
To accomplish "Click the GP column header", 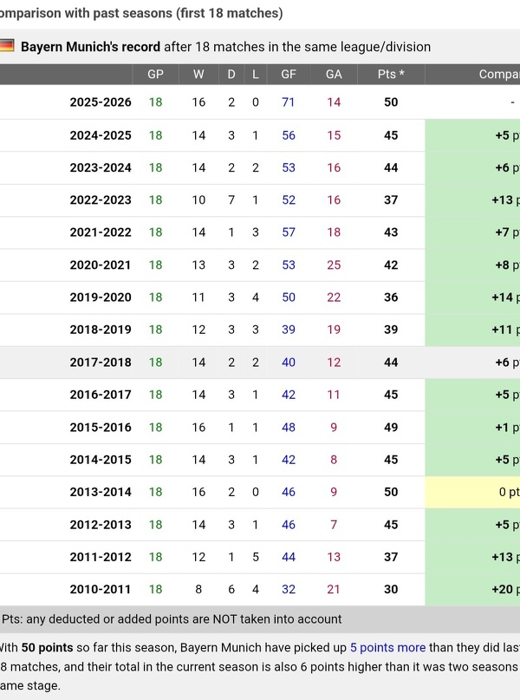I will [x=155, y=75].
